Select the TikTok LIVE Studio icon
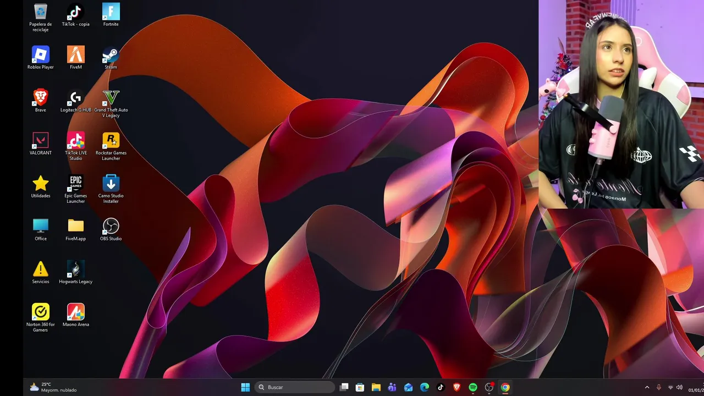Image resolution: width=704 pixels, height=396 pixels. pyautogui.click(x=75, y=146)
